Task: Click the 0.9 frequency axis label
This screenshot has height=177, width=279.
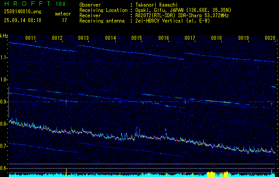Action: (x=4, y=102)
